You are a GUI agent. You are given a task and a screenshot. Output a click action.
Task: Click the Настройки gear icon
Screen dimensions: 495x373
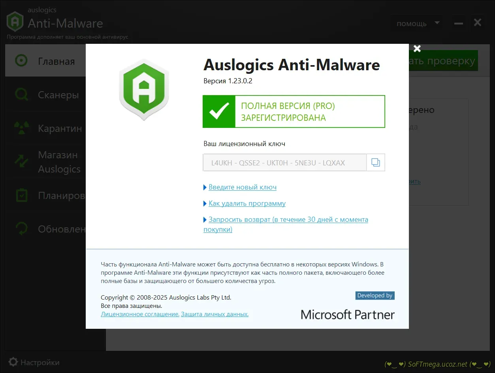coord(13,362)
